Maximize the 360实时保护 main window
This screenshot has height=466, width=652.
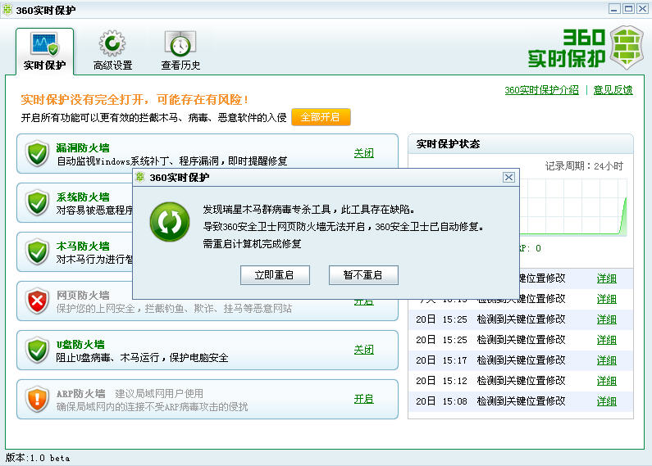pos(628,9)
